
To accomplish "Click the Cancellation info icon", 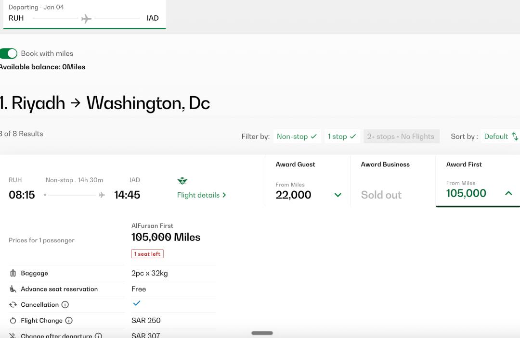I will pyautogui.click(x=65, y=304).
